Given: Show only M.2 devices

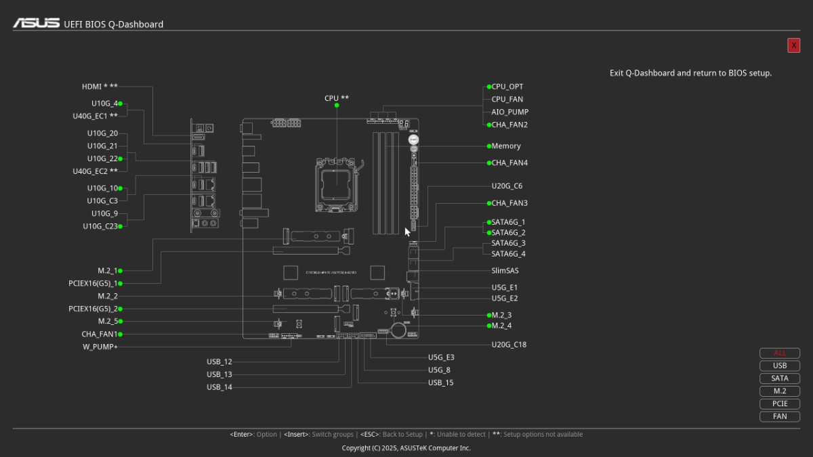Looking at the screenshot, I should click(x=780, y=391).
